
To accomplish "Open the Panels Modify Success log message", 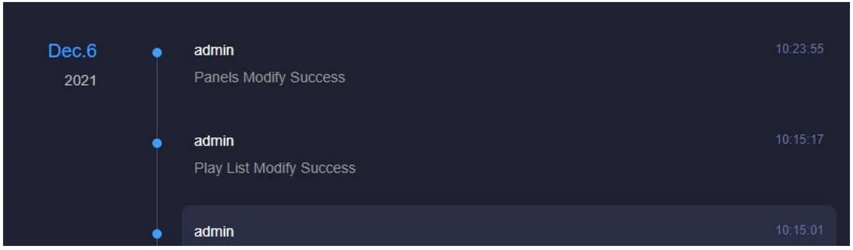I will (x=270, y=78).
